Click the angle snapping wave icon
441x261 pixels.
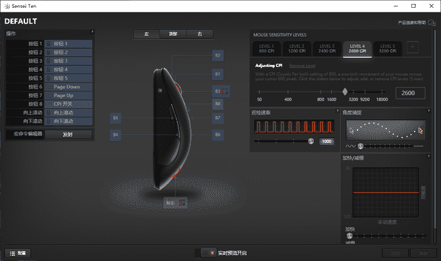click(x=350, y=146)
